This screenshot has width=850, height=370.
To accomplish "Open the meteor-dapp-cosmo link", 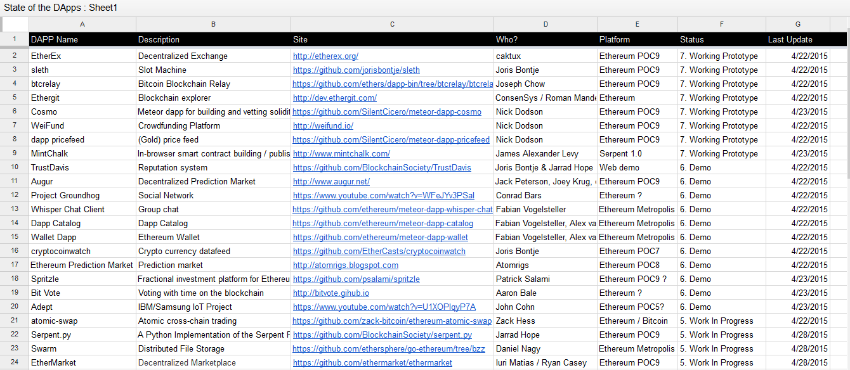I will click(387, 112).
